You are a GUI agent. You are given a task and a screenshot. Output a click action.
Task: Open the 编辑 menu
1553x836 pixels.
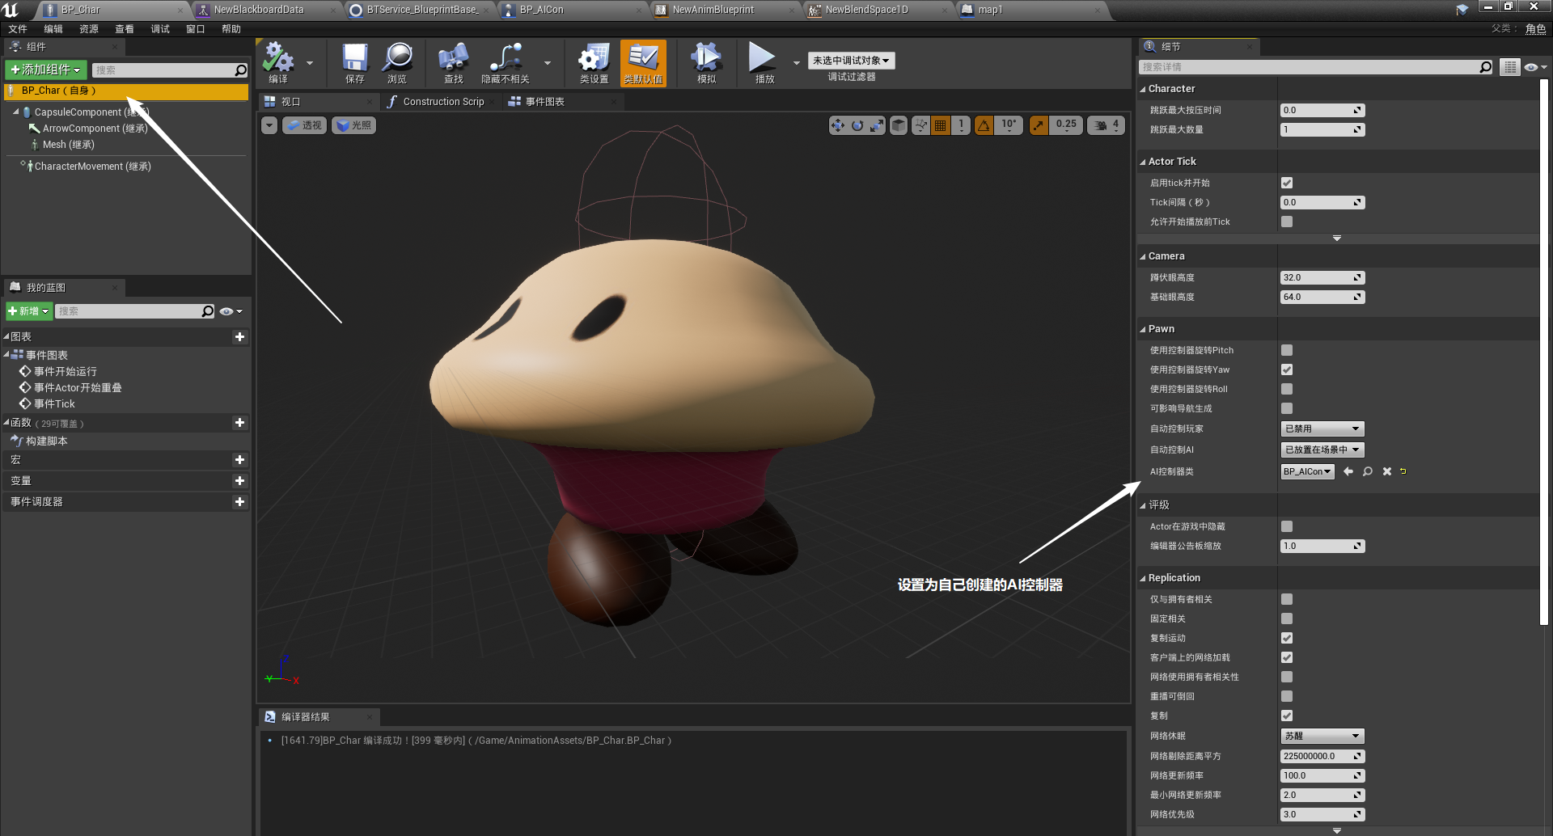click(x=53, y=29)
